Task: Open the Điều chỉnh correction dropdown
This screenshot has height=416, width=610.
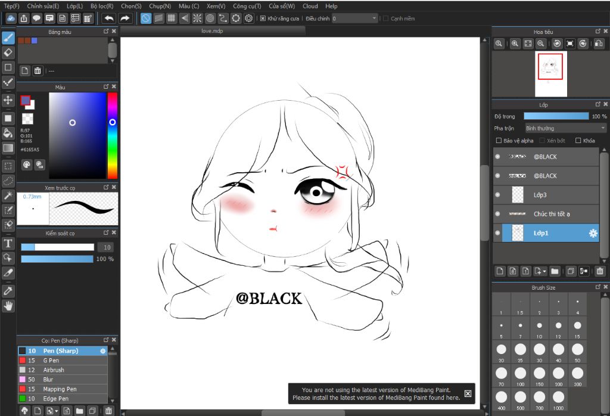Action: pos(374,18)
